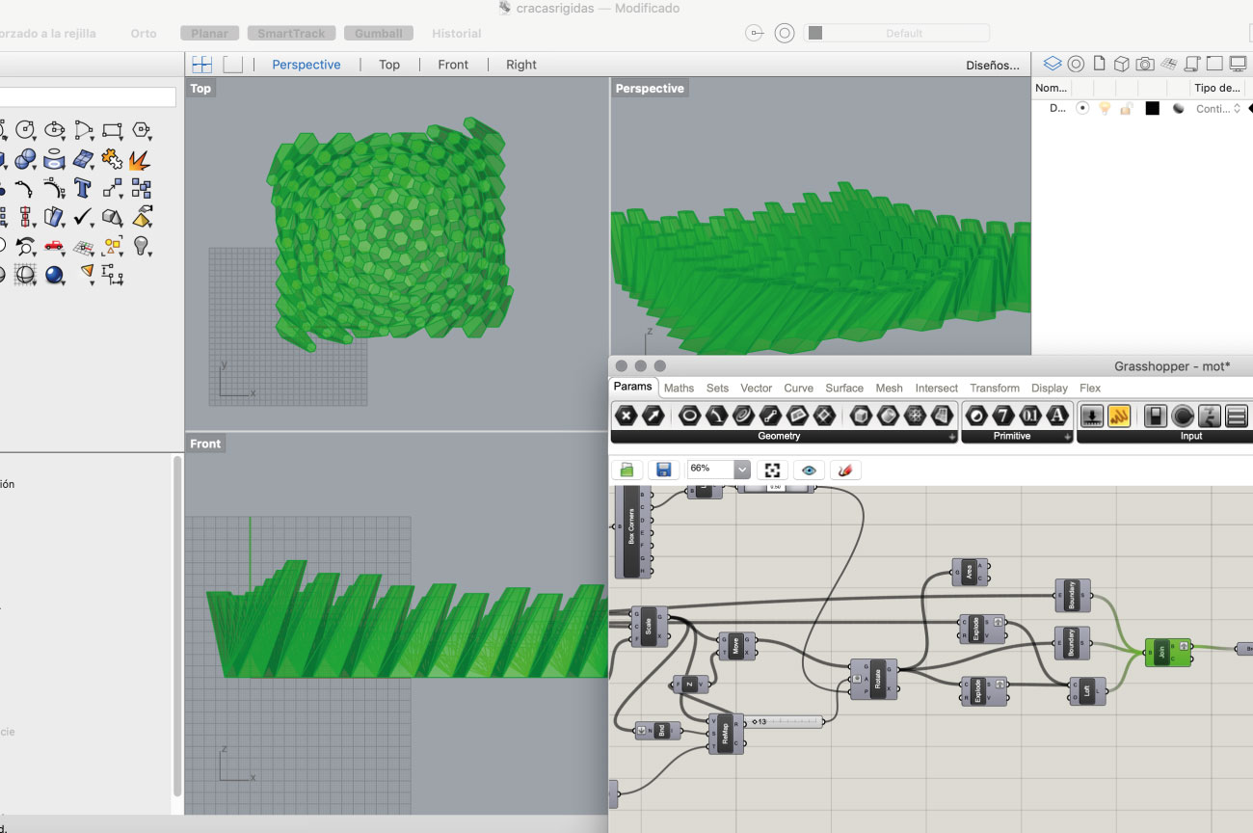Toggle the Historial recording option

point(457,33)
